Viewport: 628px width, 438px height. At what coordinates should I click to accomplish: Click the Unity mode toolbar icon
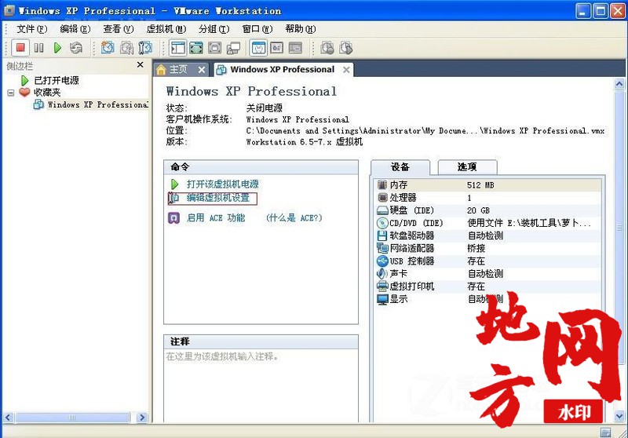tap(233, 48)
